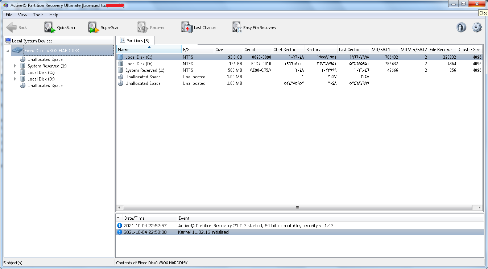Image resolution: width=488 pixels, height=269 pixels.
Task: Open the Tools menu
Action: click(x=38, y=15)
